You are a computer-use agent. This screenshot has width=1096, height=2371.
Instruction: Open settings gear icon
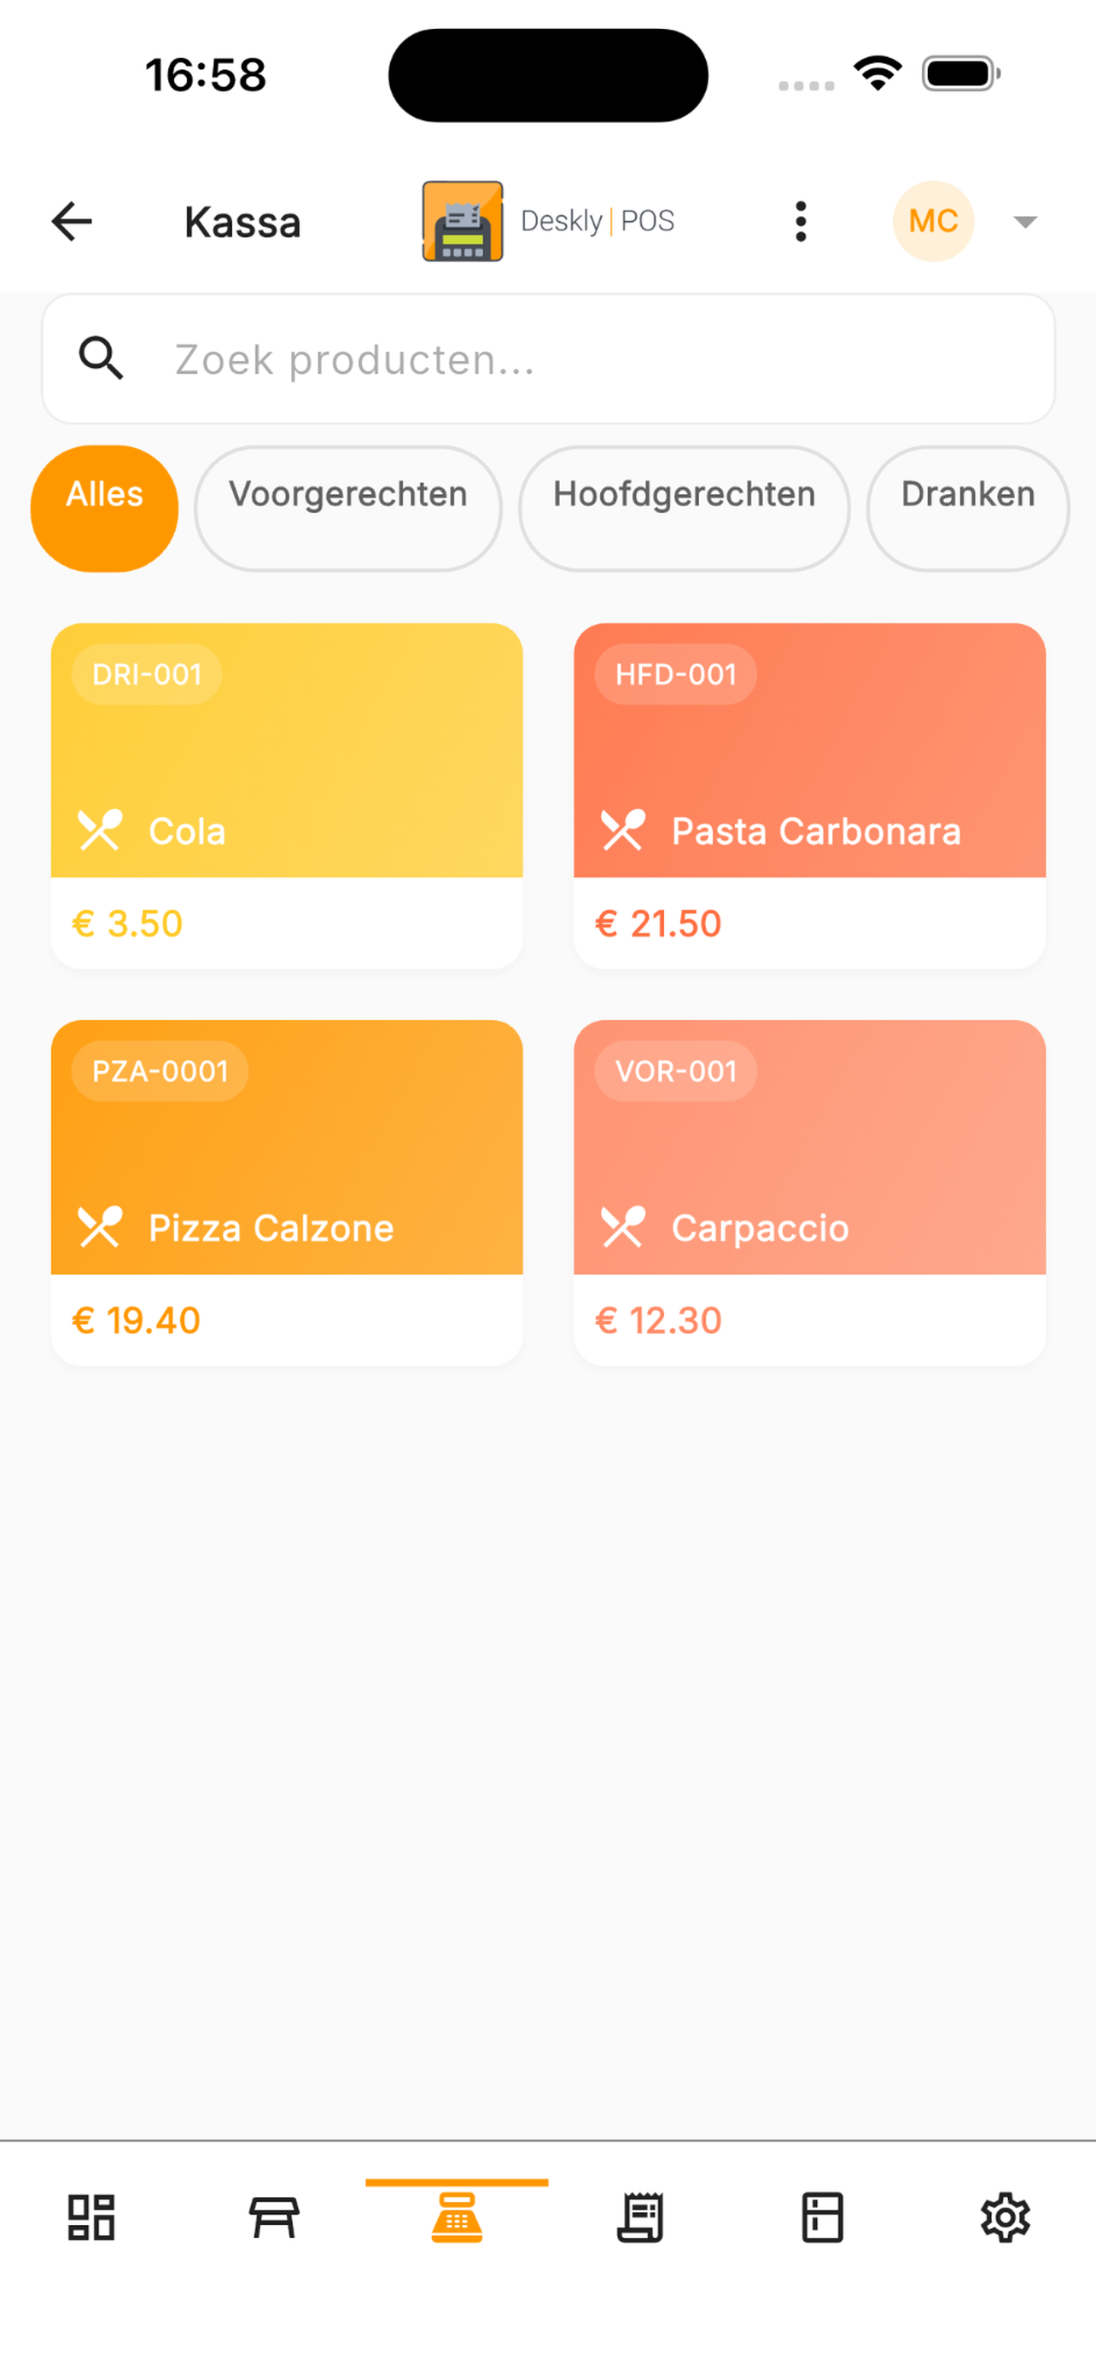tap(1005, 2217)
